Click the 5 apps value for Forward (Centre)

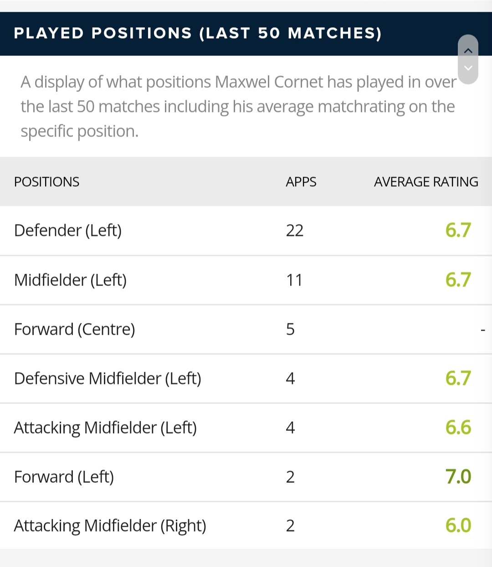(290, 329)
